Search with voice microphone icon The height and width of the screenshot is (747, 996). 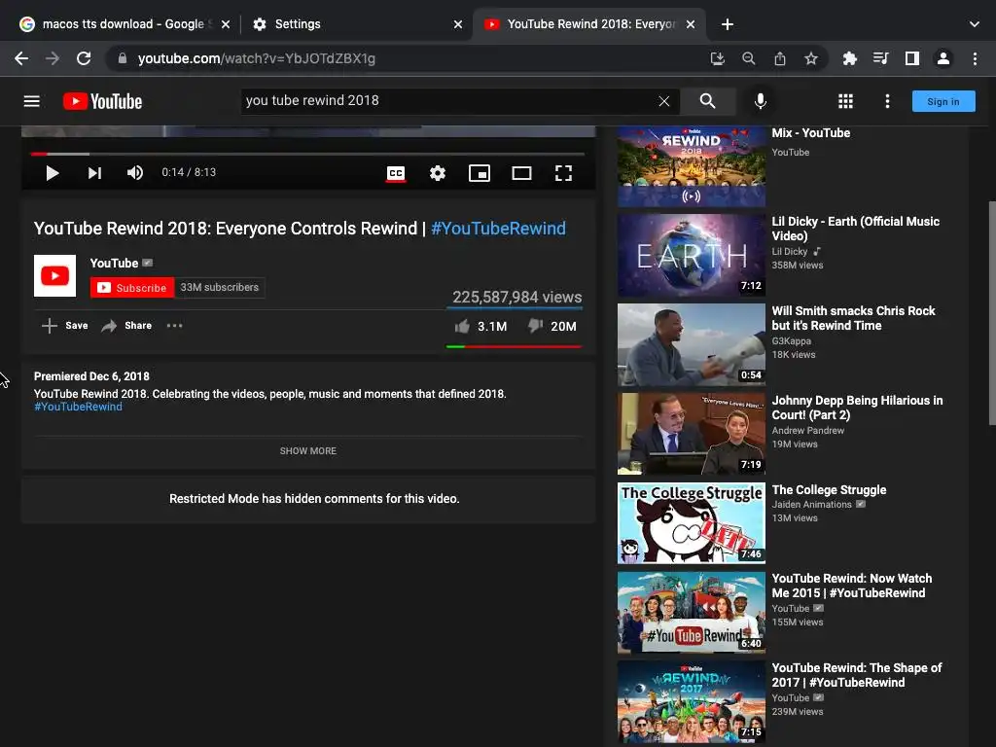[x=761, y=101]
